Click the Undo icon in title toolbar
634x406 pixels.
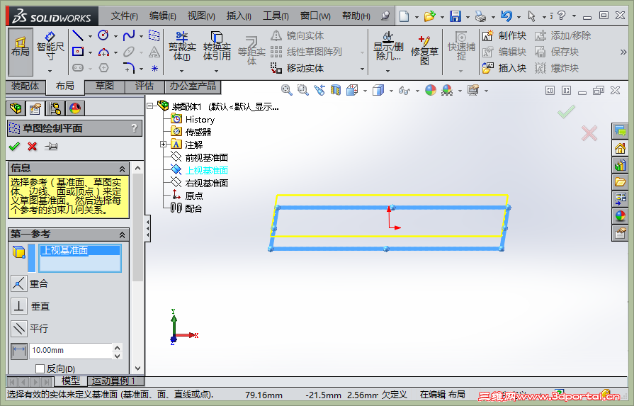tap(506, 16)
